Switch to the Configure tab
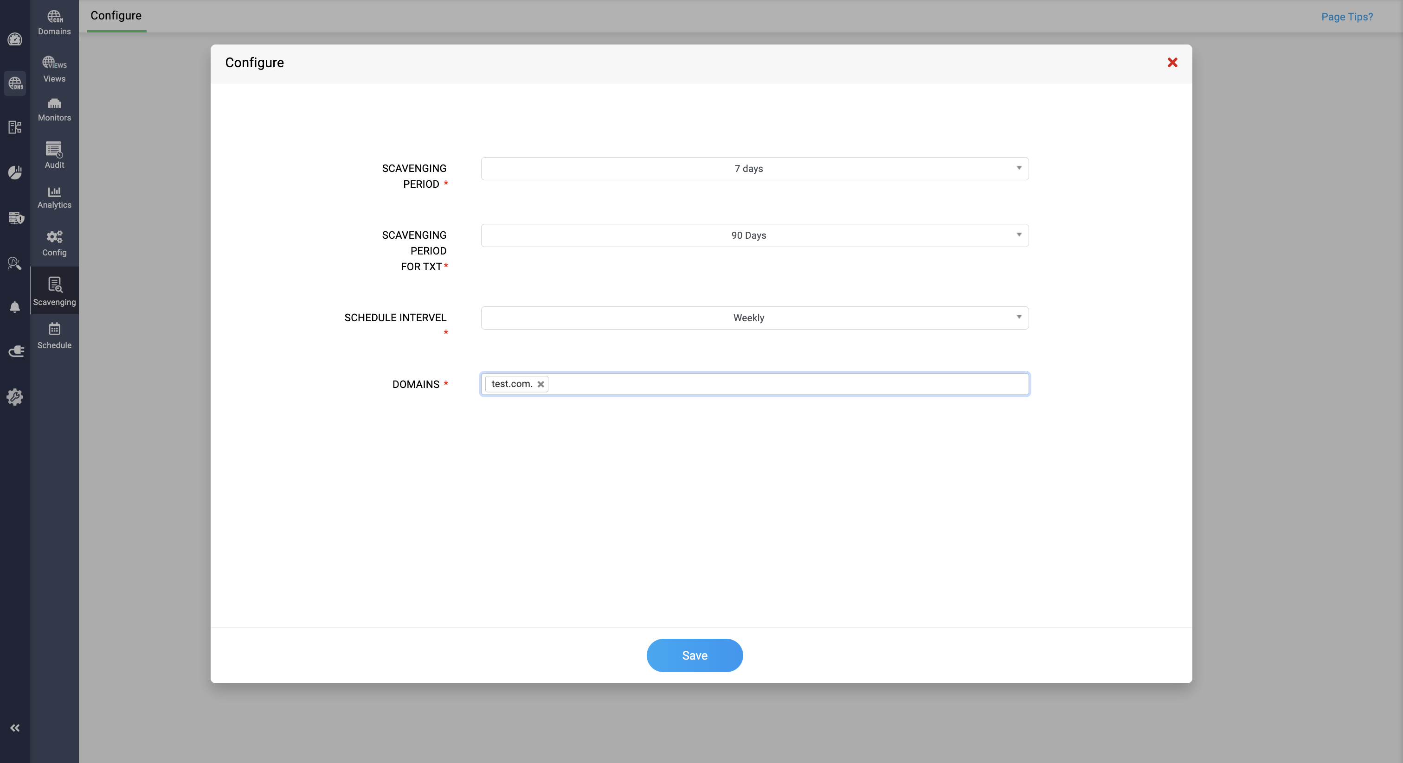Screen dimensions: 1403x763 pyautogui.click(x=116, y=16)
